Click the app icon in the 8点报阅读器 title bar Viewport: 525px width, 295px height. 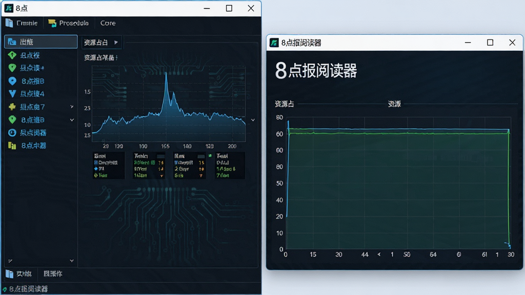tap(274, 43)
